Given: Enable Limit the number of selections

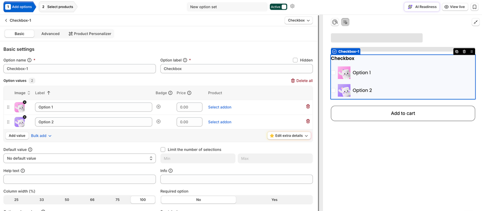Looking at the screenshot, I should coord(163,149).
